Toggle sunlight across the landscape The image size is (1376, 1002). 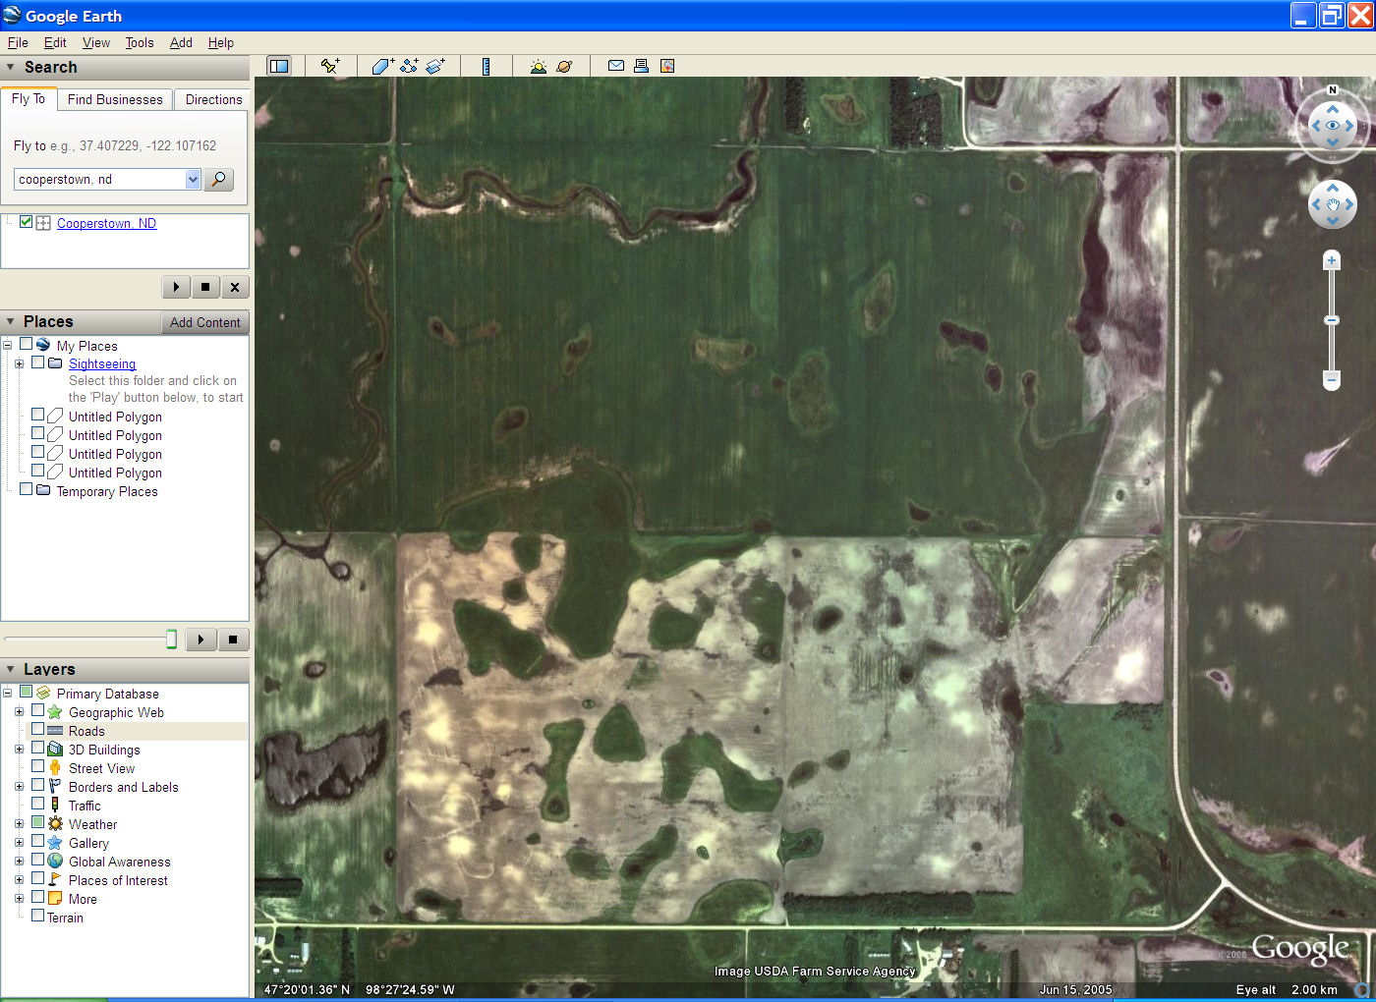click(x=538, y=66)
